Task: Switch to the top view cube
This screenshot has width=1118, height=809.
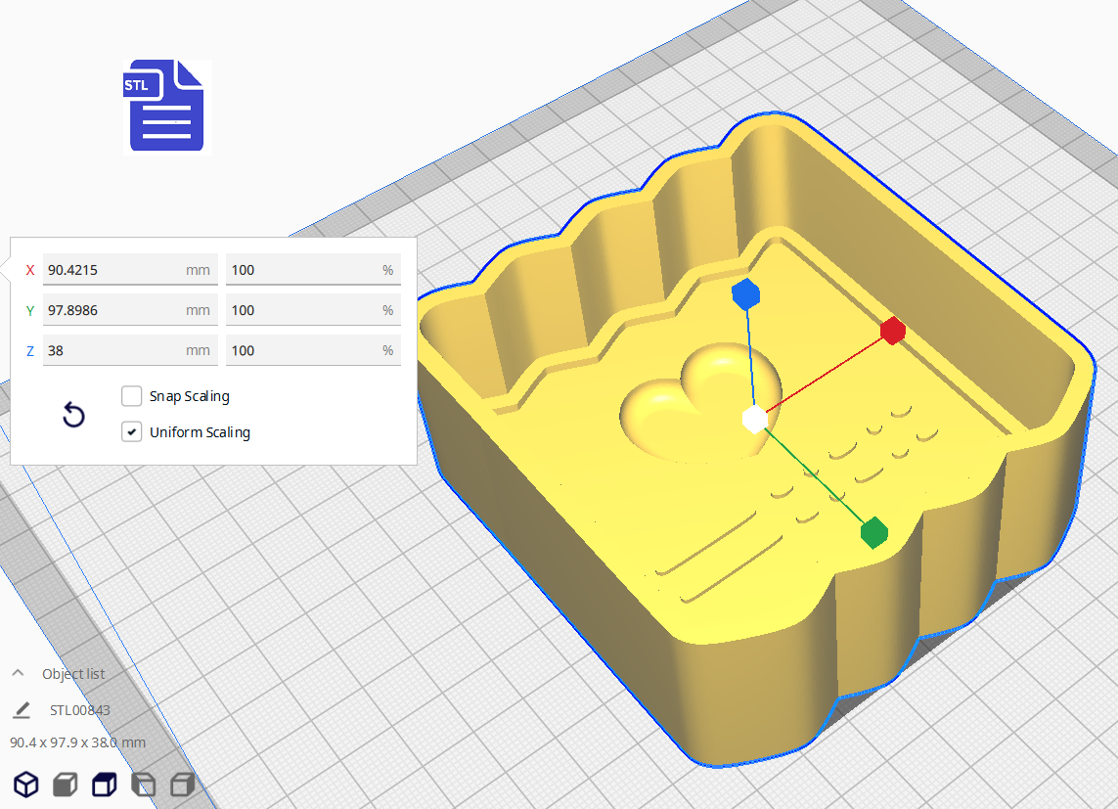Action: click(x=104, y=784)
